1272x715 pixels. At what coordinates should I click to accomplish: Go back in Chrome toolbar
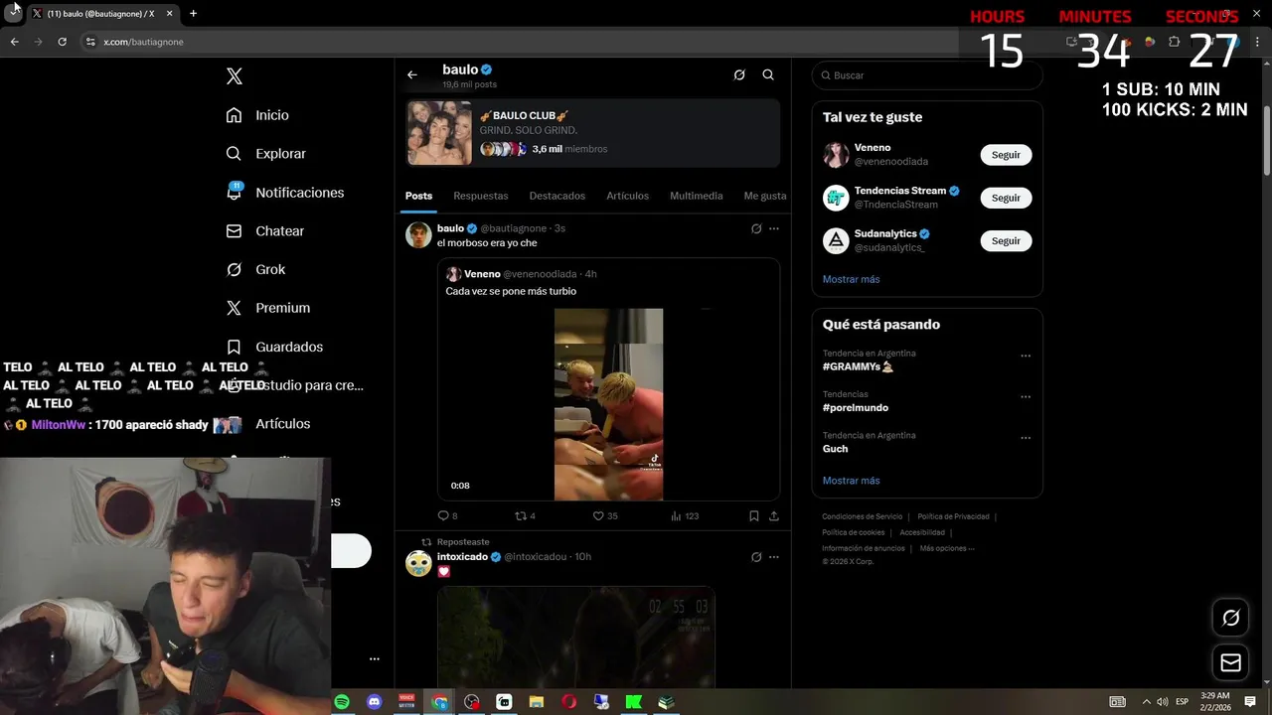14,42
